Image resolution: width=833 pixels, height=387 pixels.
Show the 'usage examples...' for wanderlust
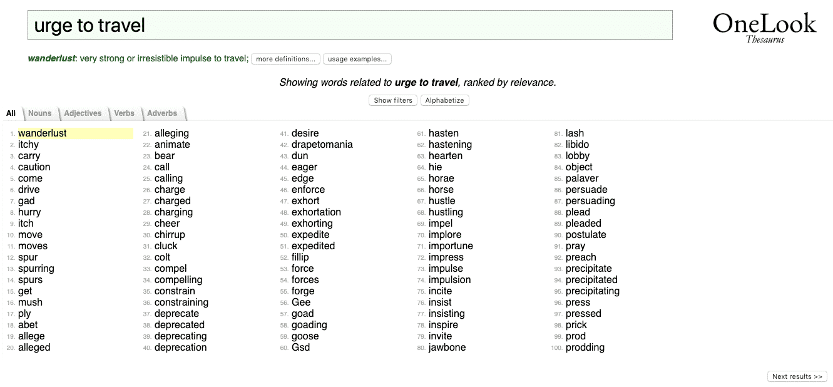click(x=357, y=59)
